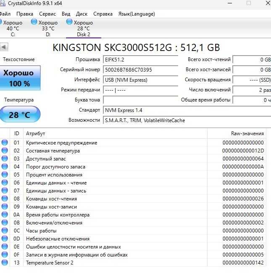Click status orb of attribute 06 Единицы данных - чтение

point(5,182)
